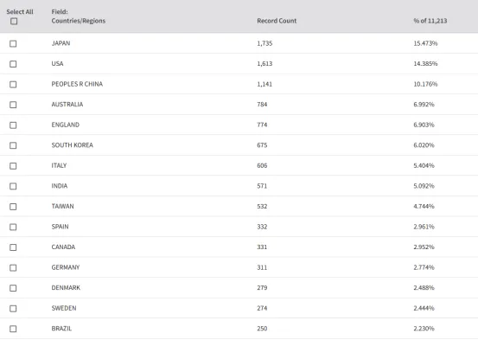
Task: Enable the TAIWAN row checkbox
Action: click(x=13, y=207)
